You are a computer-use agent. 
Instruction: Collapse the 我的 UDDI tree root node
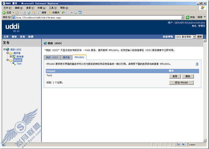[x=5, y=49]
